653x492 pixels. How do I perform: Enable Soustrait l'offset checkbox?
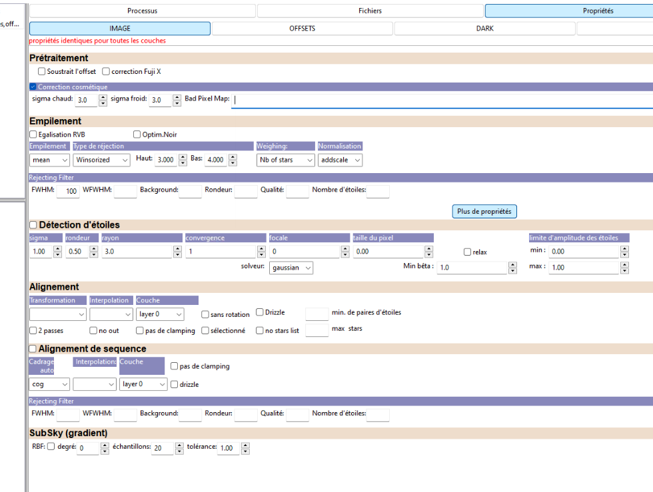(41, 71)
